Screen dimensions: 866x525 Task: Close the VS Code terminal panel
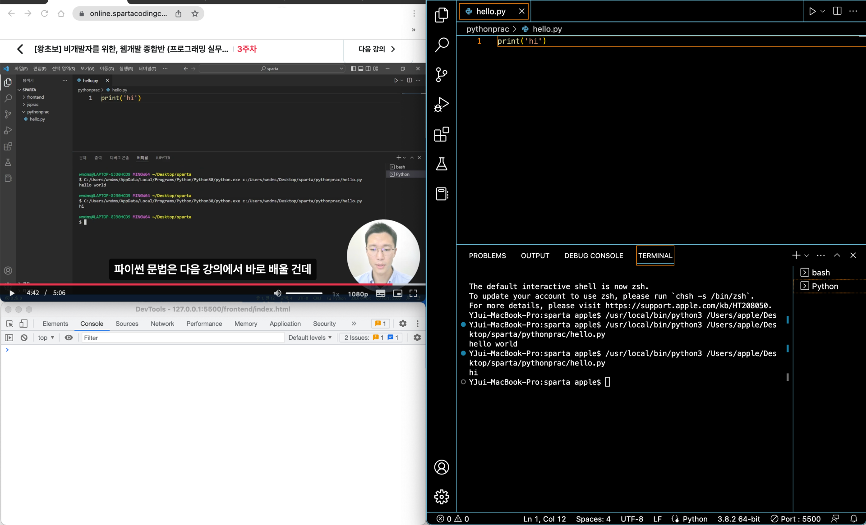853,256
